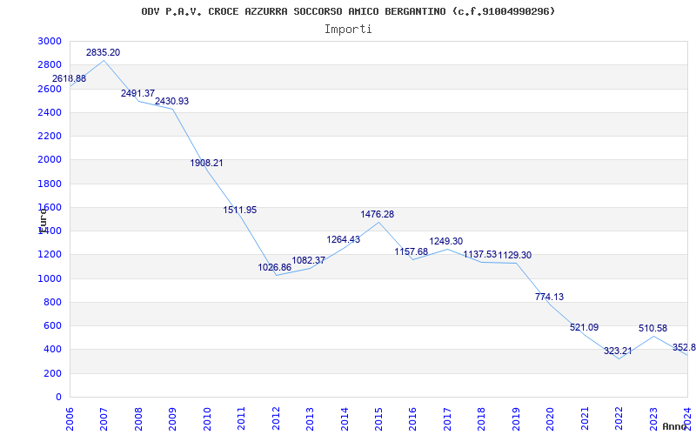
Task: Click the 2835.20 data label
Action: tap(103, 52)
